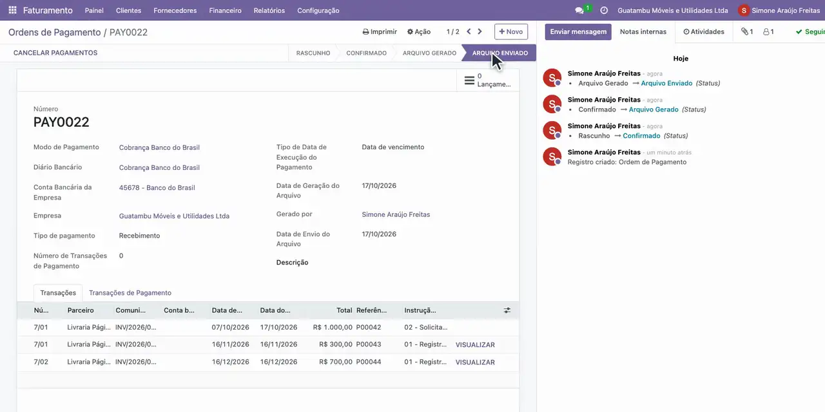
Task: Open Guatambu Móveis e Utilidades Ltda company link
Action: click(x=174, y=216)
